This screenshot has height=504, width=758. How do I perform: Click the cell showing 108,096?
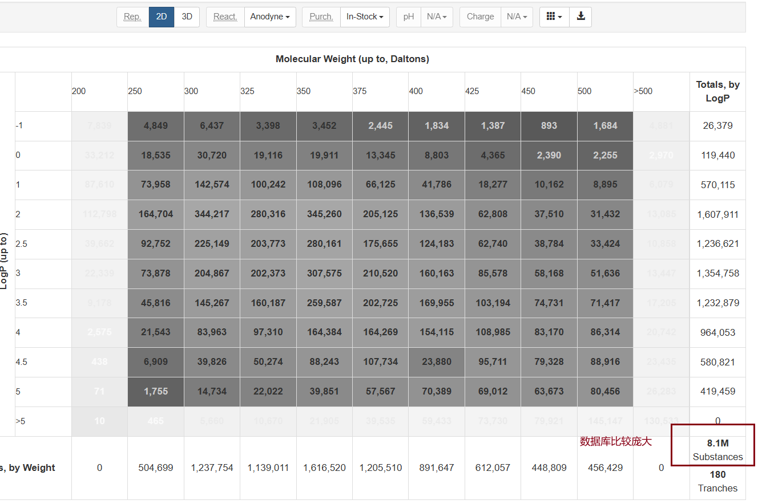pyautogui.click(x=324, y=185)
